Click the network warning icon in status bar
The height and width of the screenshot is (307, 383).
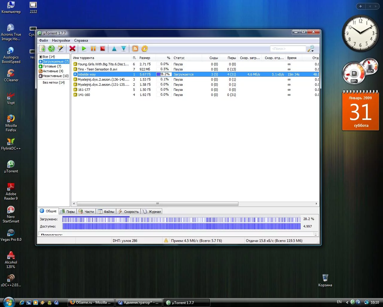pyautogui.click(x=166, y=240)
